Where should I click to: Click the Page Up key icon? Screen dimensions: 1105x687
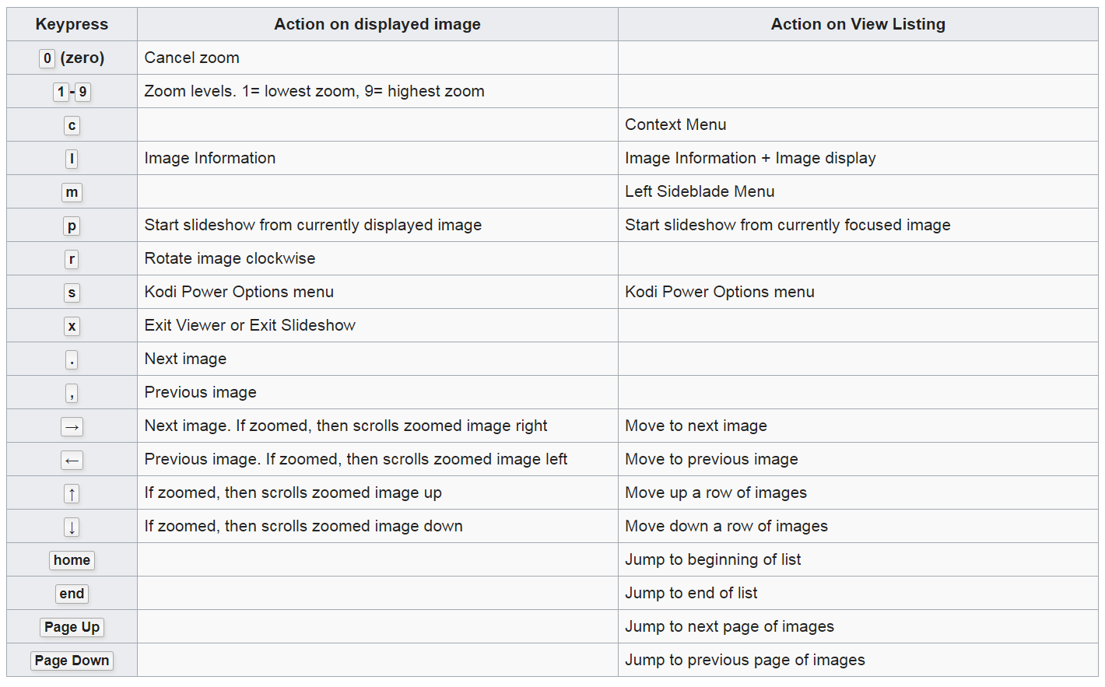[72, 627]
